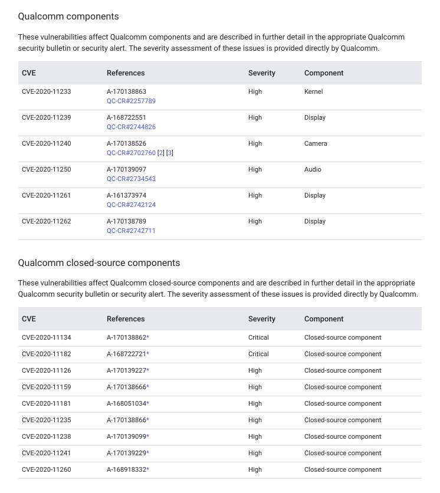Click the asterisk next to A-170139229
Image resolution: width=440 pixels, height=493 pixels.
click(148, 453)
